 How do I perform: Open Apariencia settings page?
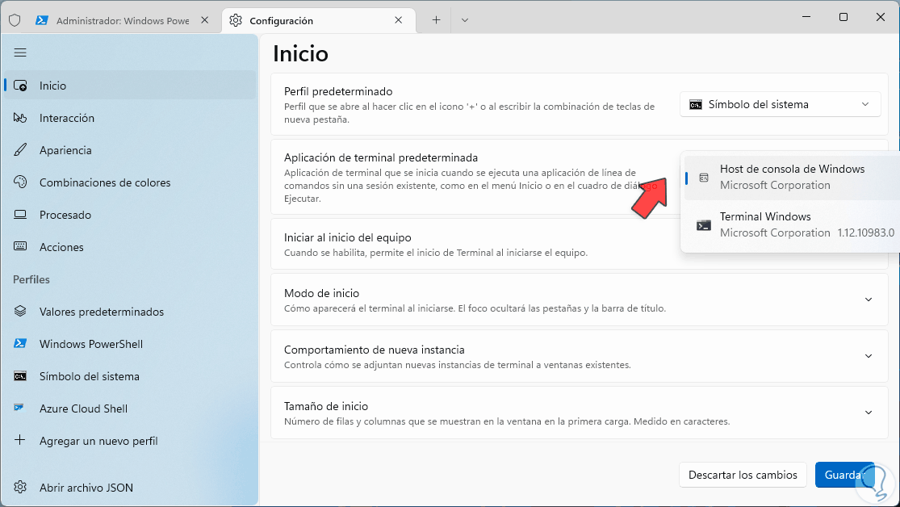click(x=130, y=150)
